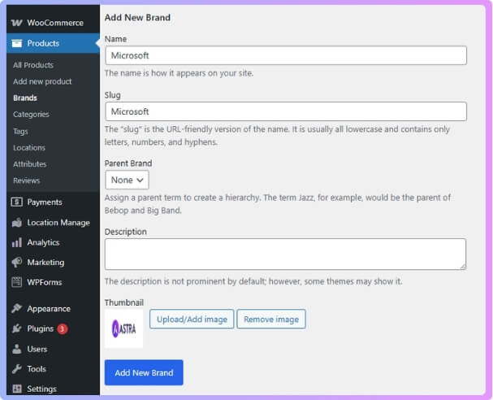Open All Products in the sidebar

coord(33,65)
